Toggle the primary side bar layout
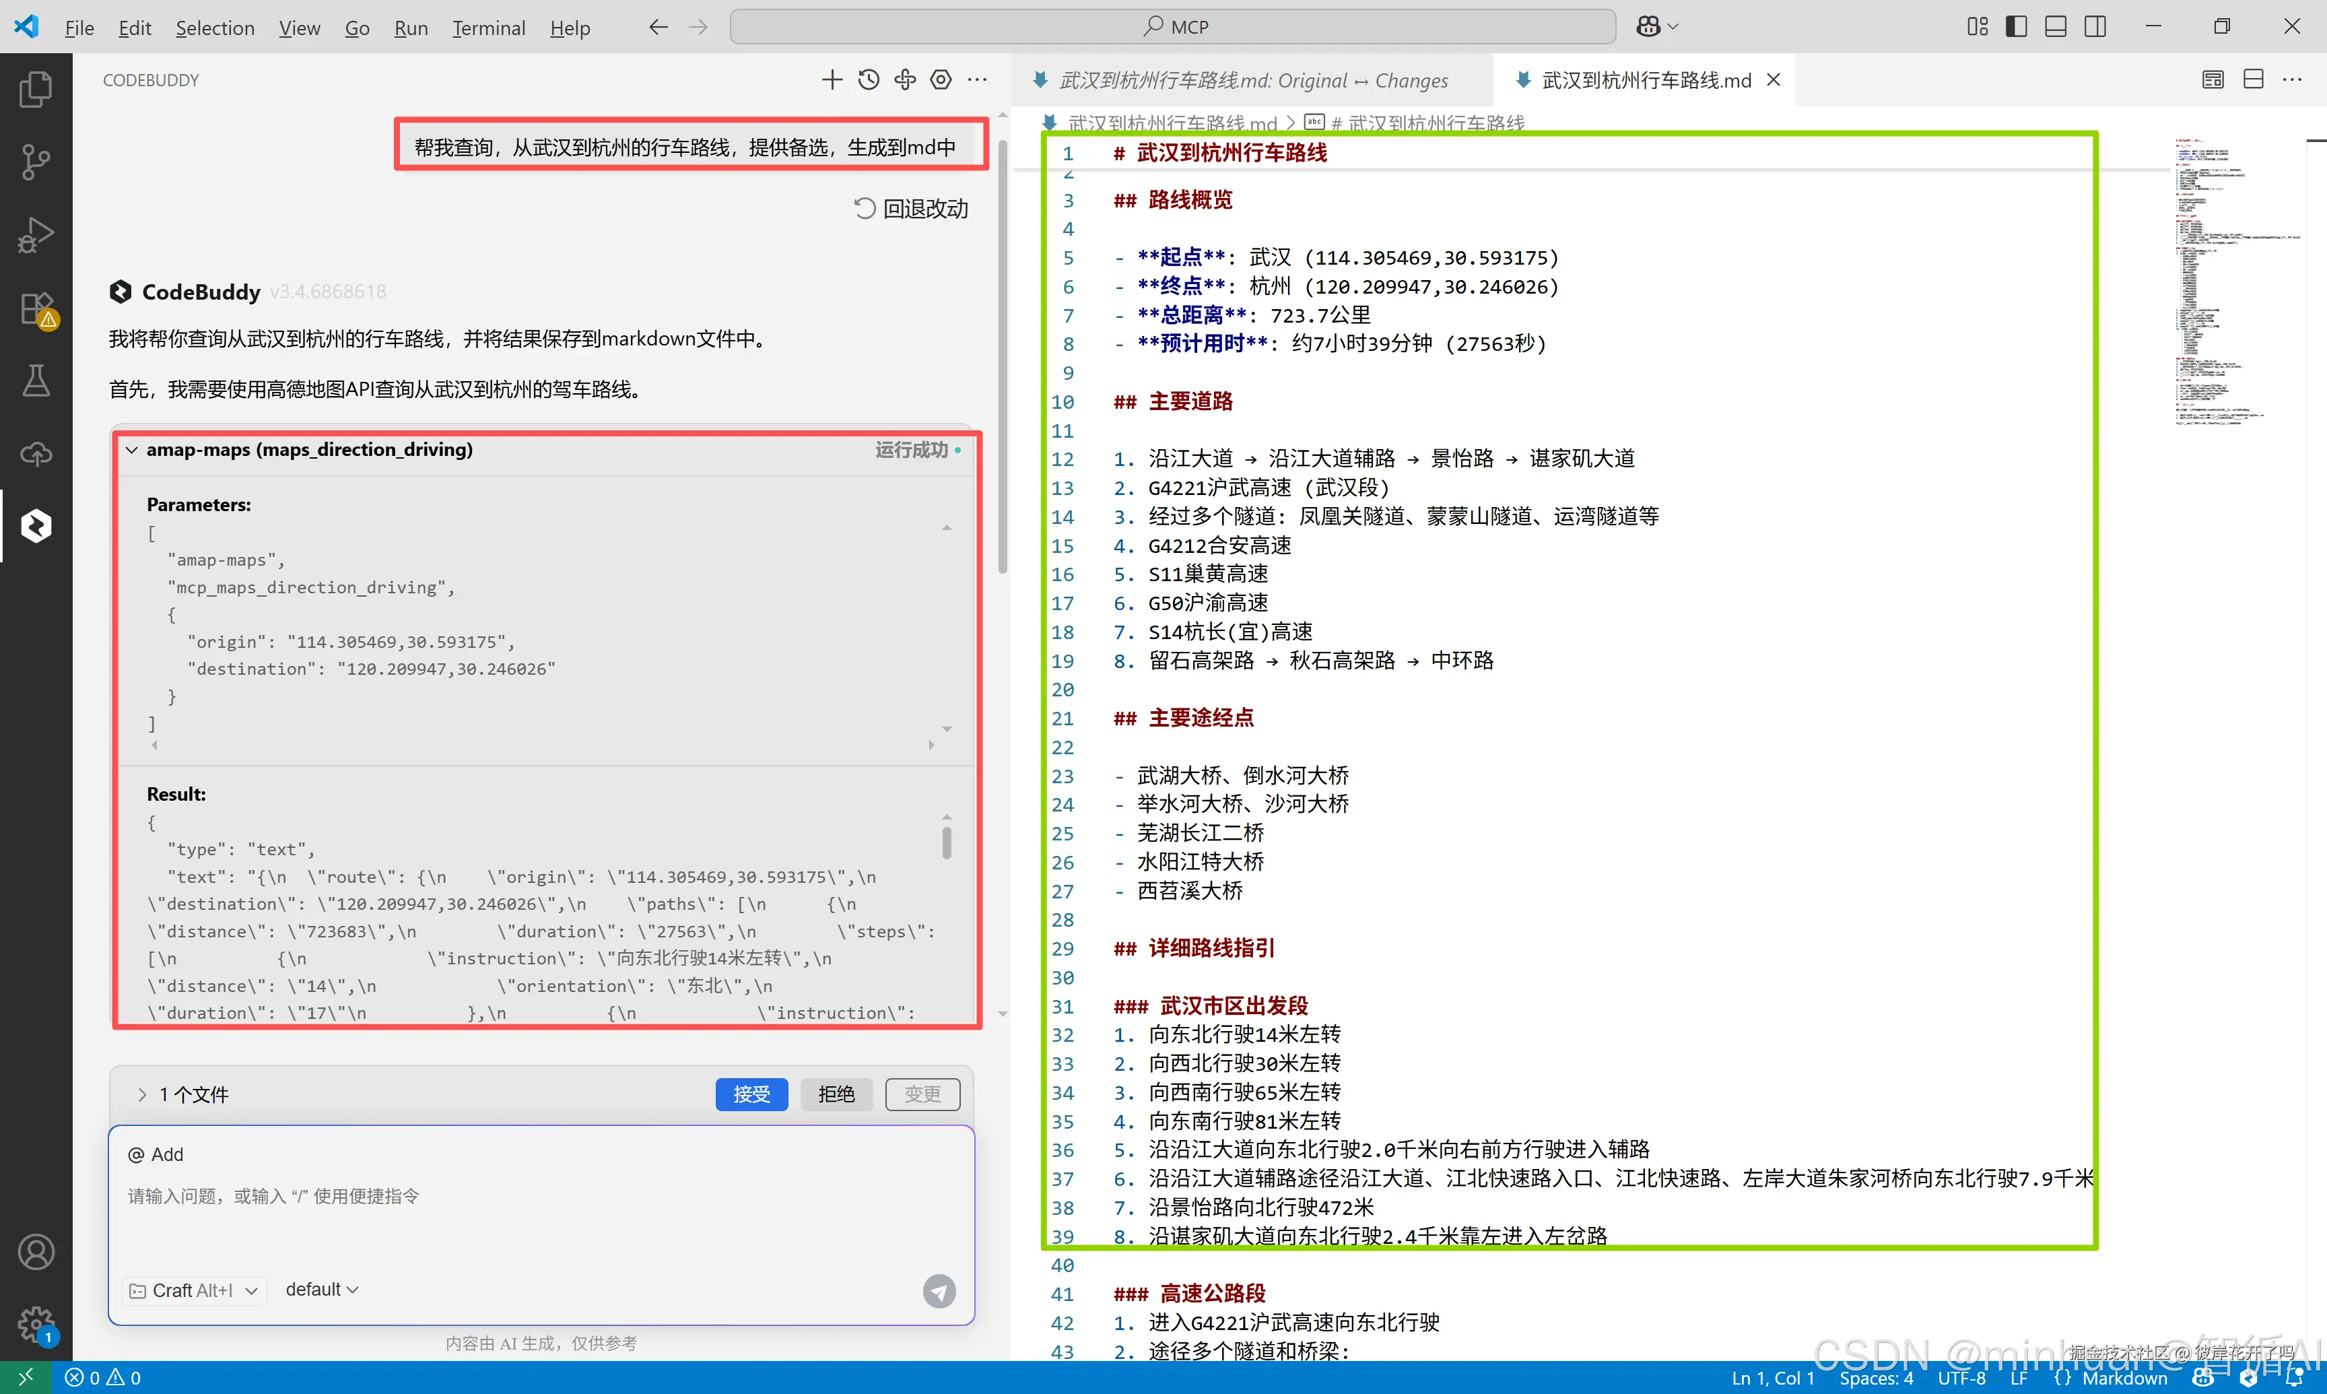The width and height of the screenshot is (2327, 1394). 2016,26
